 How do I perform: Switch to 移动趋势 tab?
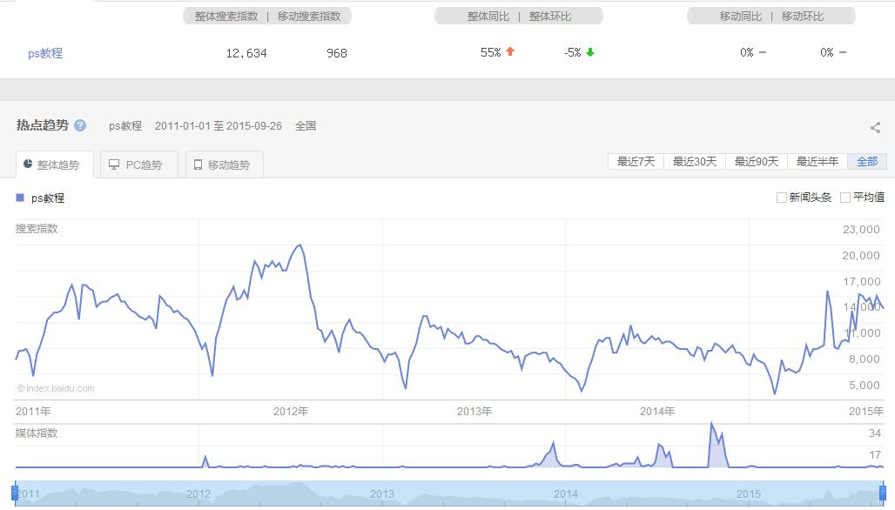coord(225,164)
